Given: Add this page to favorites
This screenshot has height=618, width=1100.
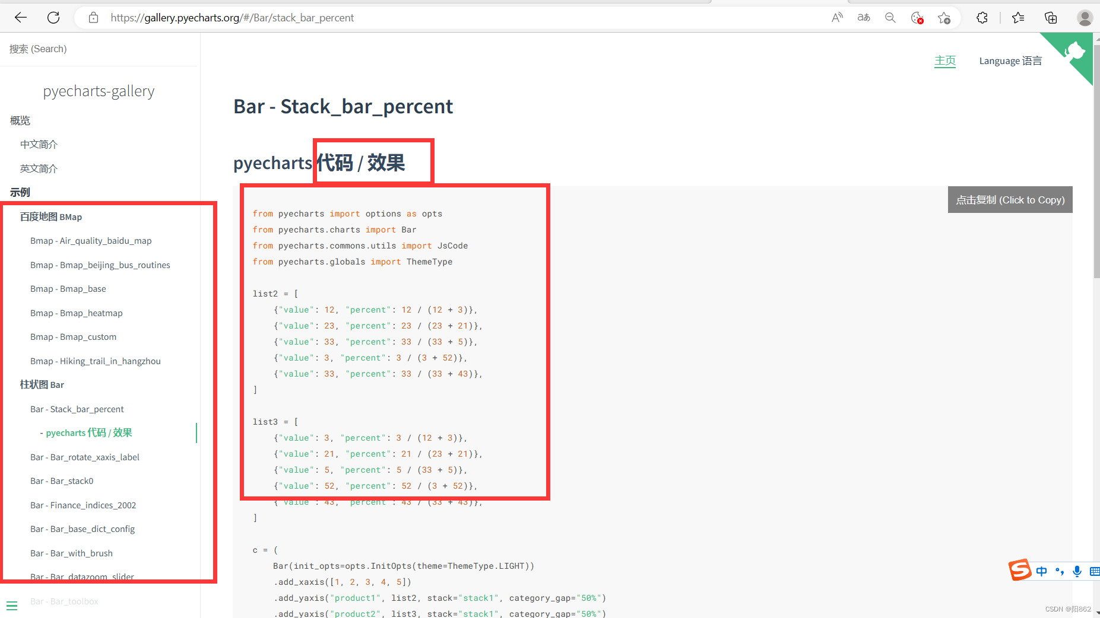Looking at the screenshot, I should pyautogui.click(x=944, y=18).
